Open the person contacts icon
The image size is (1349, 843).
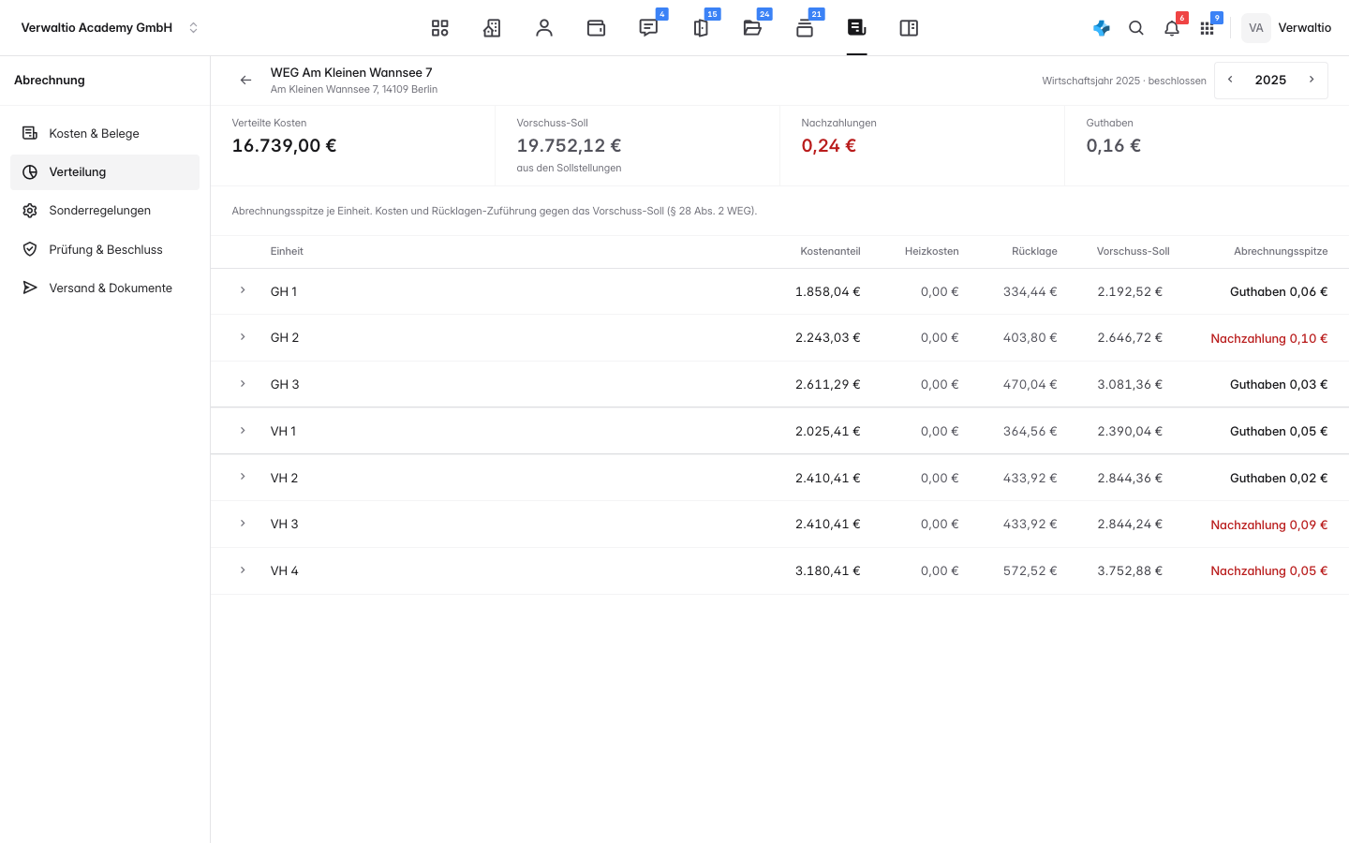[544, 28]
